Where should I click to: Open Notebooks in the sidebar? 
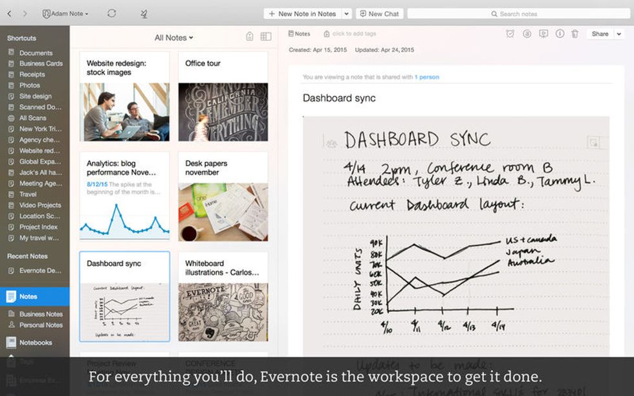click(x=35, y=342)
